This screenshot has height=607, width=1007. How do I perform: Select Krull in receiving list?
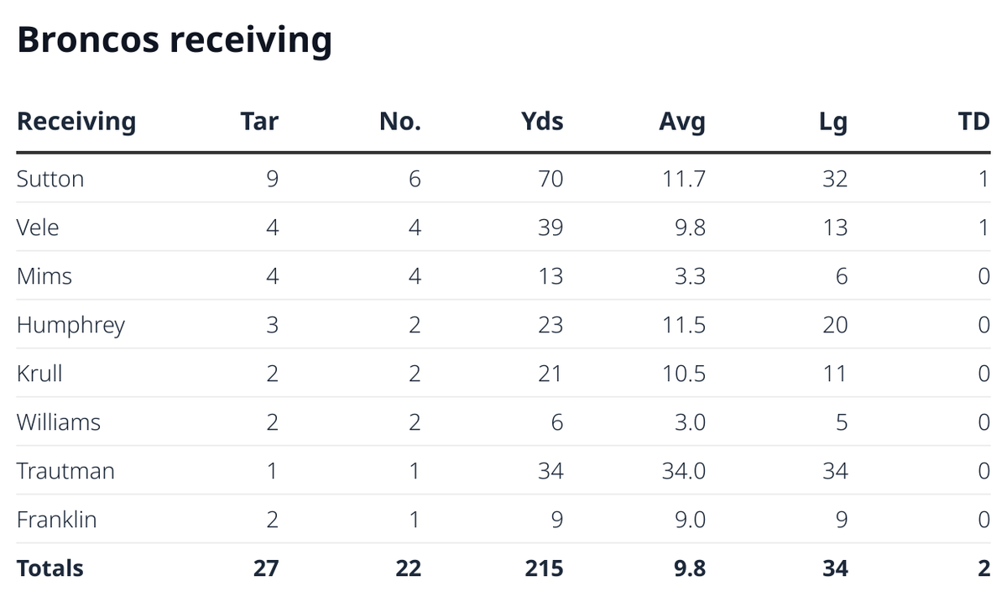(x=39, y=374)
